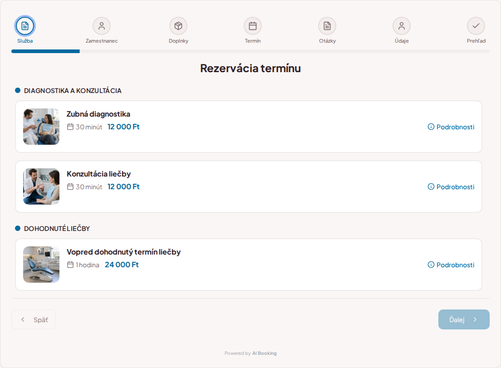Click the calendar icon beside Zubná diagnostika duration
501x368 pixels.
tap(70, 127)
